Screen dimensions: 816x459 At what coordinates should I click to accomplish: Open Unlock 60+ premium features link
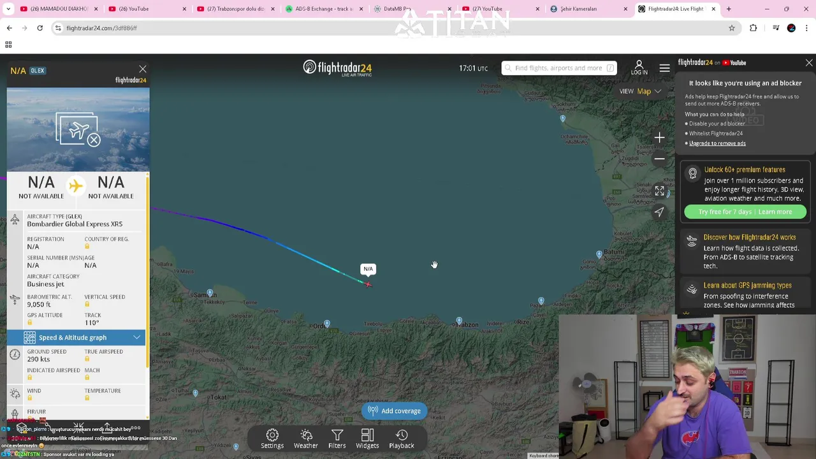[x=745, y=170]
